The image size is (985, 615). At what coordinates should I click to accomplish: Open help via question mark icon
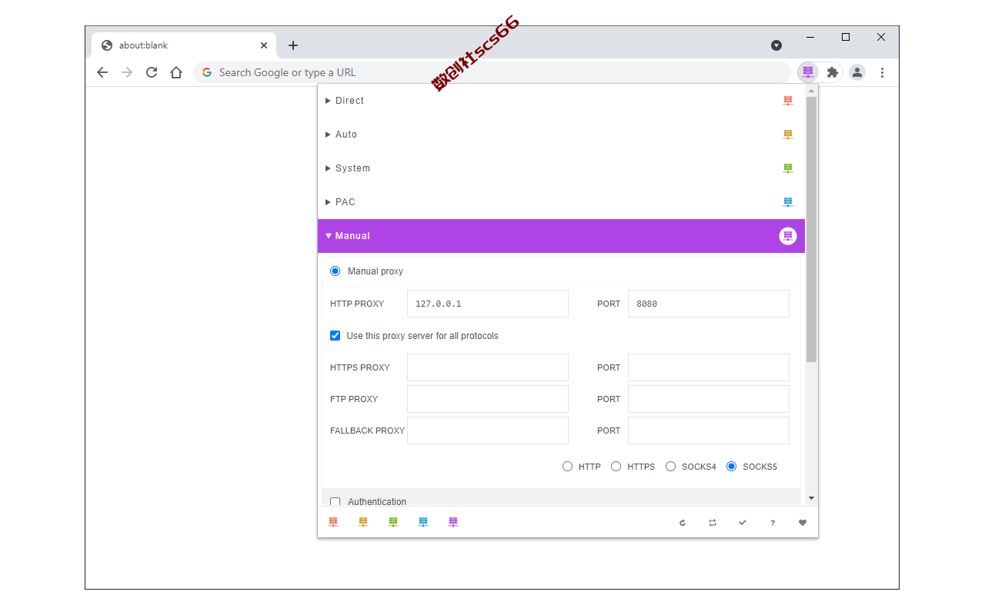coord(773,523)
